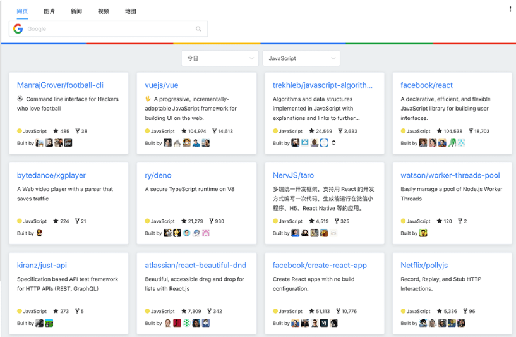Screen dimensions: 516x337
Task: Click last contributor avatar on create-react-app card
Action: (x=333, y=323)
